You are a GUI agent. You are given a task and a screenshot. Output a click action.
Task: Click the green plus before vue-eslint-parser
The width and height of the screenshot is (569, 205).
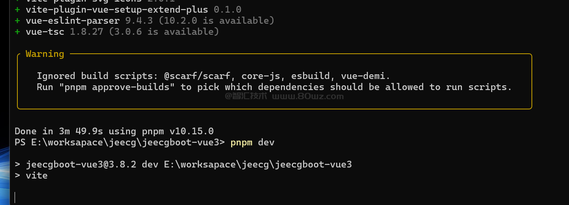[17, 20]
